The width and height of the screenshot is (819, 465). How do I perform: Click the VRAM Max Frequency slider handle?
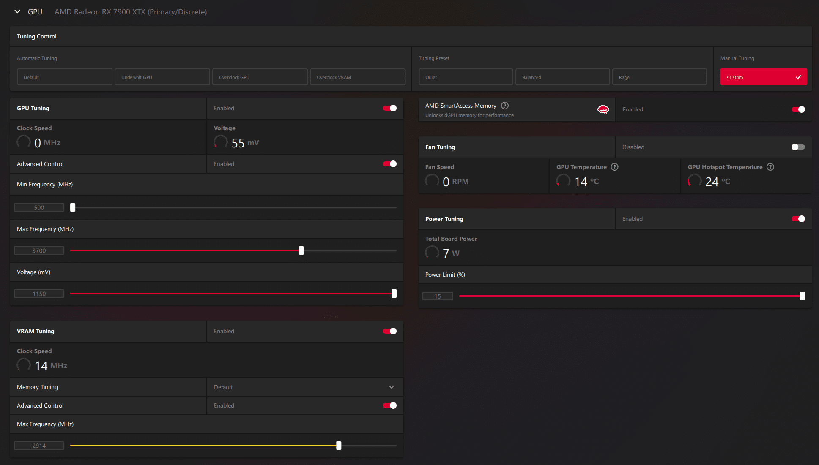tap(339, 446)
